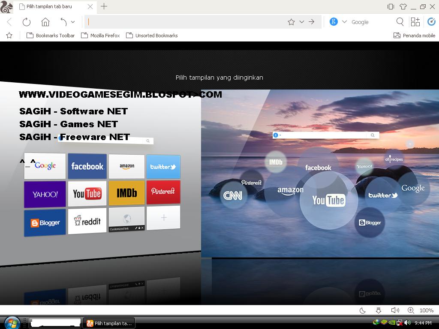
Task: Click the 100% zoom level
Action: (x=427, y=310)
